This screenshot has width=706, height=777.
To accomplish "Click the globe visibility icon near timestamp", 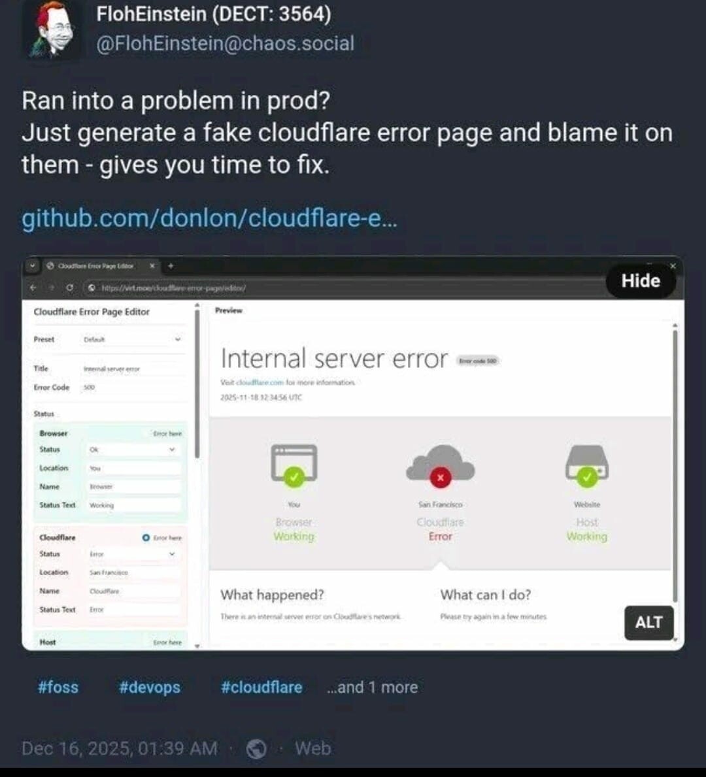I will click(x=256, y=748).
